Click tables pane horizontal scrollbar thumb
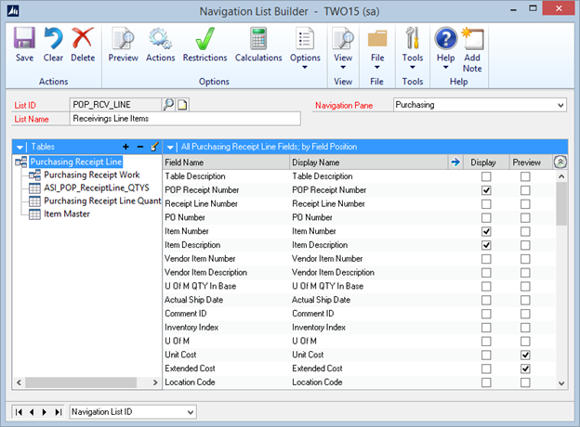This screenshot has width=580, height=427. pyautogui.click(x=81, y=382)
